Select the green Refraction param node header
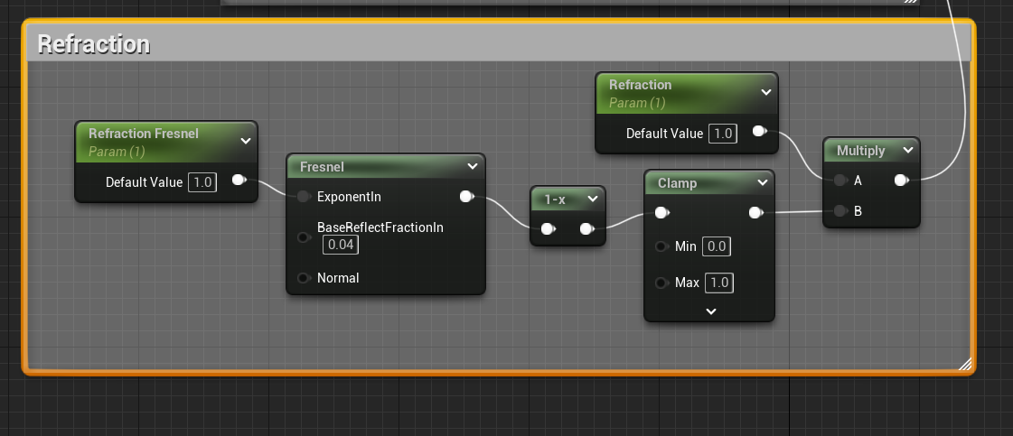This screenshot has height=436, width=1013. click(x=686, y=94)
